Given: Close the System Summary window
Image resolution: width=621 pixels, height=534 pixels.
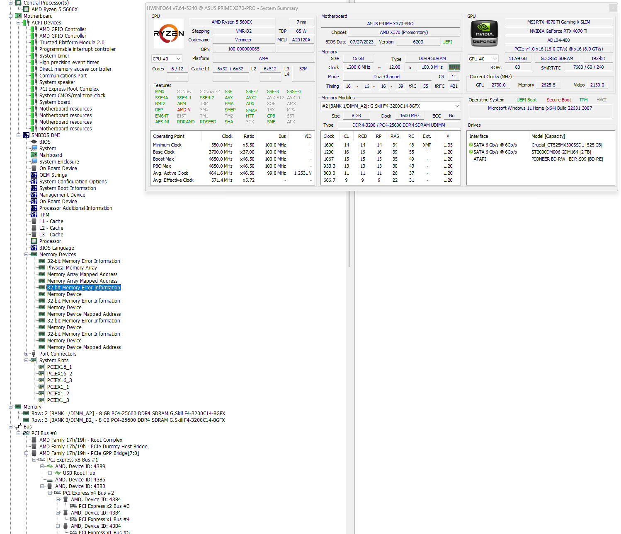Looking at the screenshot, I should (x=613, y=8).
